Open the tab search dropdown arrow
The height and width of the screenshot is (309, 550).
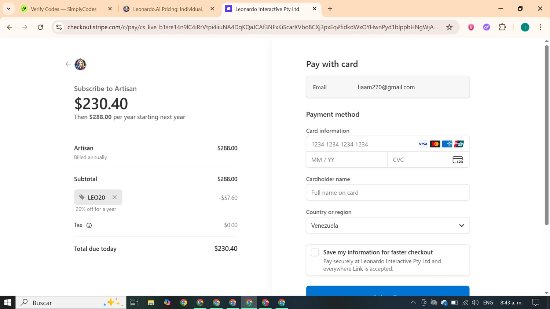(8, 8)
